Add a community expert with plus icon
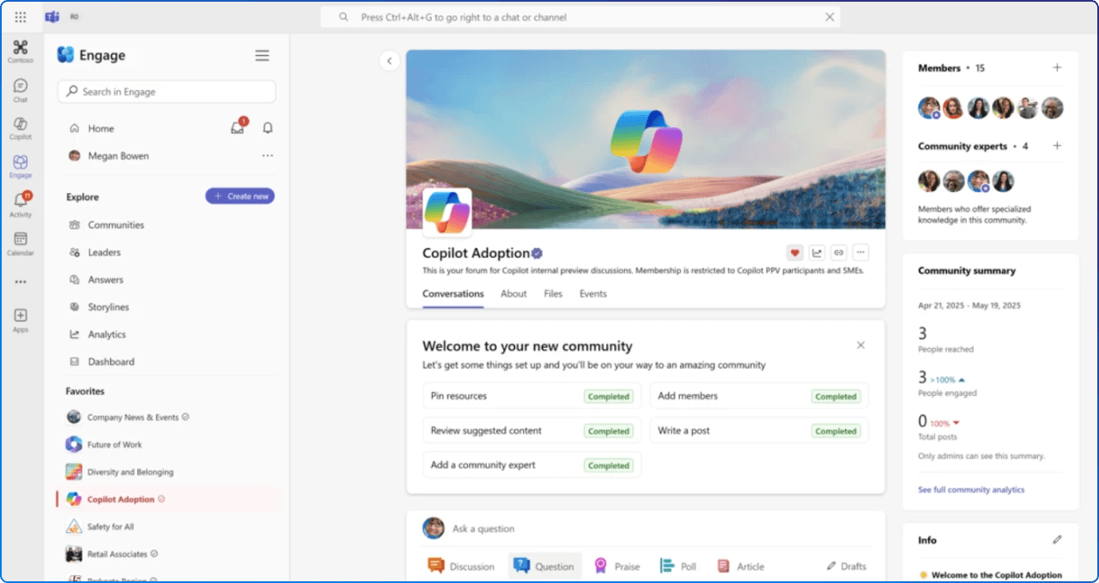This screenshot has height=583, width=1099. (1057, 146)
